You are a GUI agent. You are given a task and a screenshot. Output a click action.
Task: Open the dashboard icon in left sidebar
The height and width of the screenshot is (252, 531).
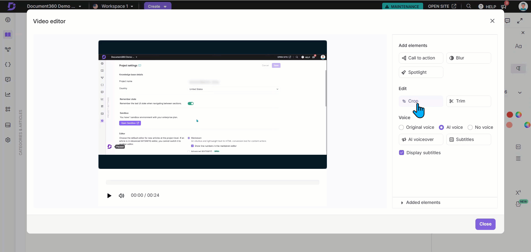coord(8,20)
